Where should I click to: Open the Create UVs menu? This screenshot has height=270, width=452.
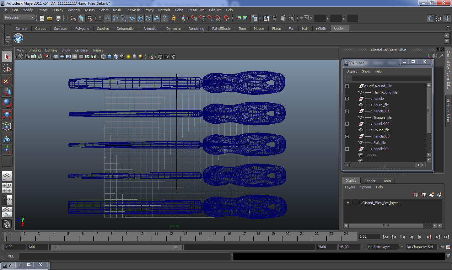[196, 10]
